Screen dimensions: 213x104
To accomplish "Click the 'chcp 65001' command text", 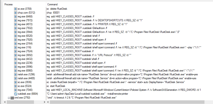I will pyautogui.click(x=53, y=13).
